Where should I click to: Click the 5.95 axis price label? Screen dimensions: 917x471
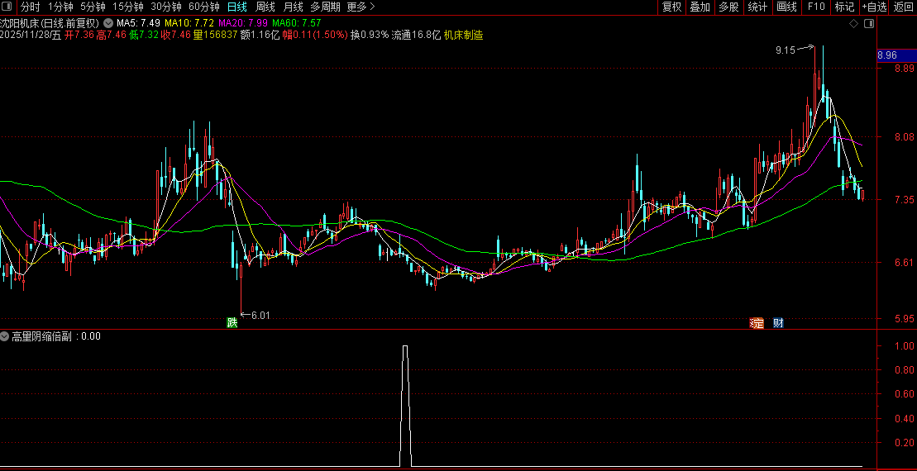pyautogui.click(x=904, y=319)
